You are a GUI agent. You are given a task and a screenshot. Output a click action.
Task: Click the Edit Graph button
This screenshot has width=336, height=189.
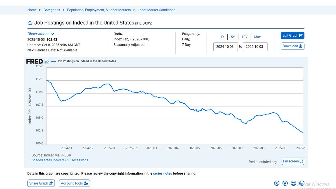tap(293, 36)
